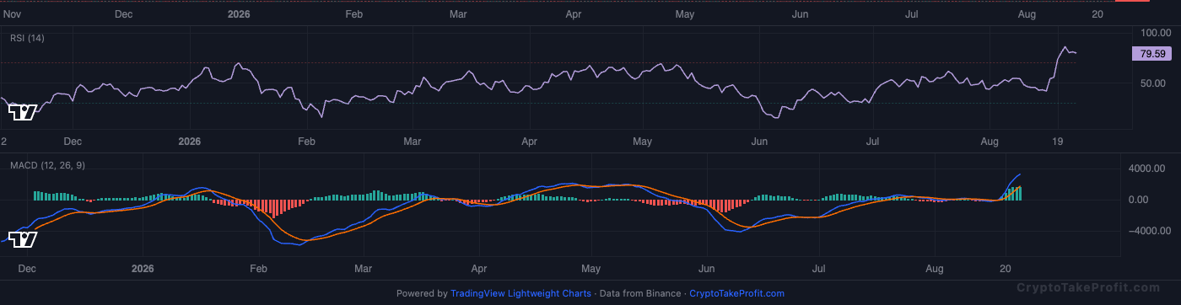Click the -4000.00 level on the MACD scale

click(1149, 231)
